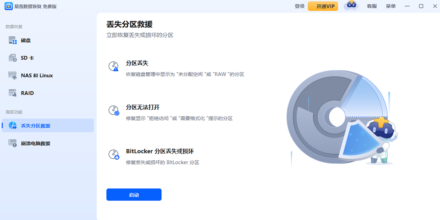Open the 菜单 menu
The image size is (440, 220).
[391, 6]
